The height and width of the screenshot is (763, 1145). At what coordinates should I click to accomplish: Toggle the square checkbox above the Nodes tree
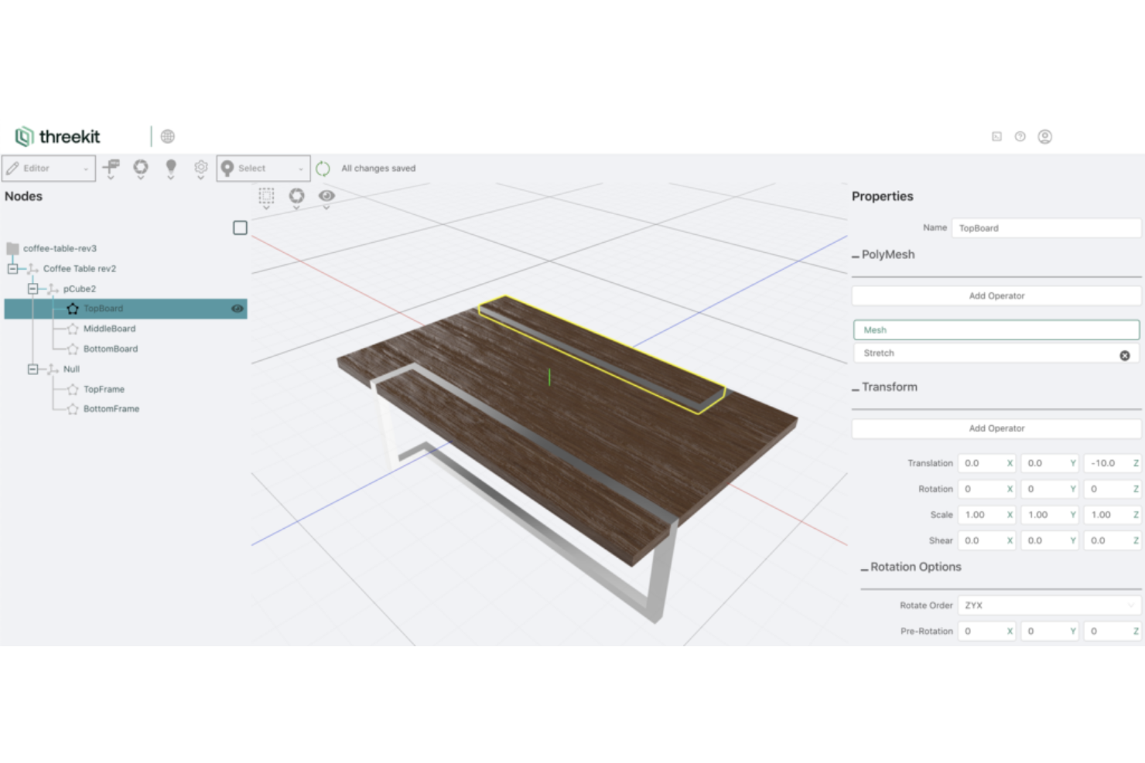(x=241, y=228)
